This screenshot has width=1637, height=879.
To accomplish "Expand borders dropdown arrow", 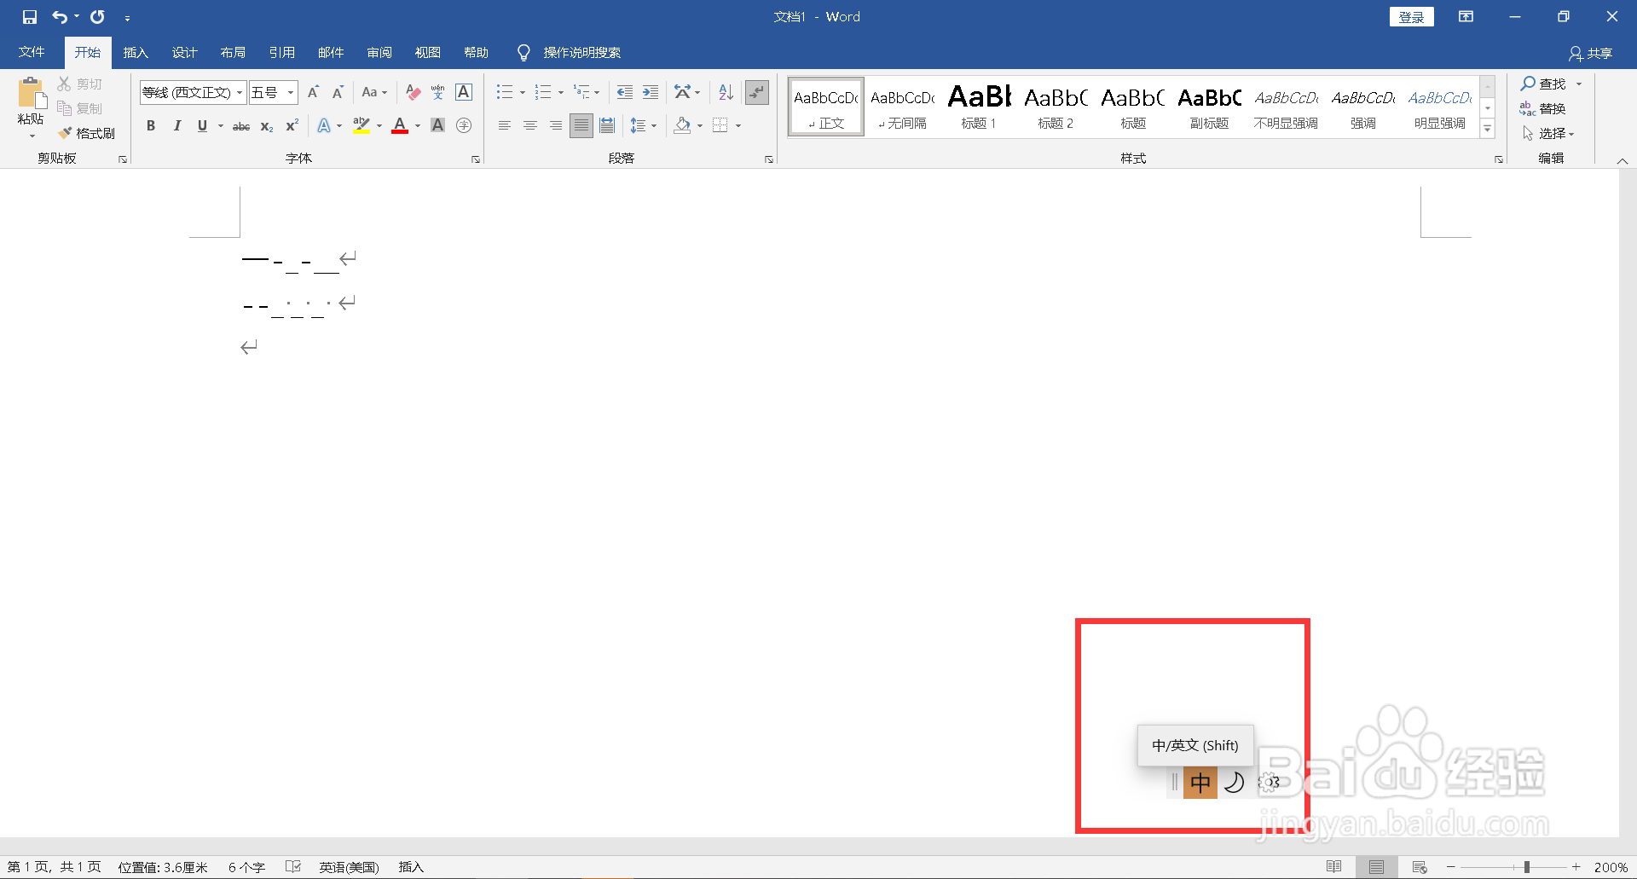I will [738, 126].
